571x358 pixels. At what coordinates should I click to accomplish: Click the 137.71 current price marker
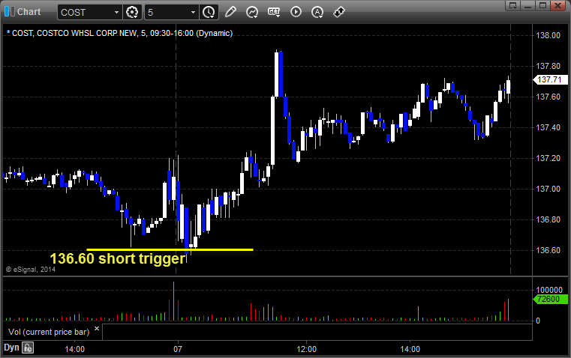tap(550, 79)
